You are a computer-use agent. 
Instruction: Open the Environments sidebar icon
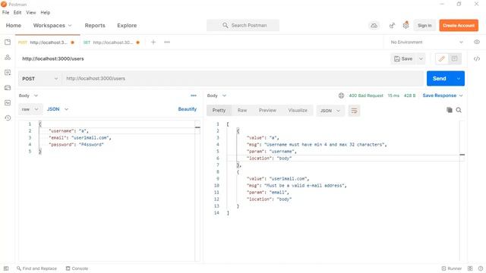point(8,73)
